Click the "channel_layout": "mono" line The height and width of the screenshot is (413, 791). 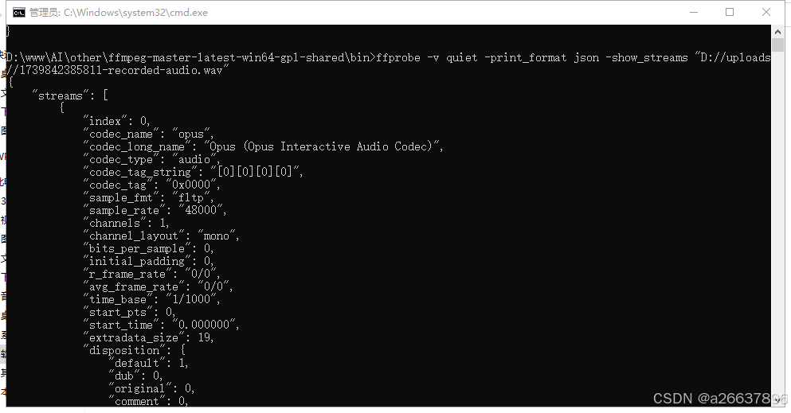click(161, 236)
